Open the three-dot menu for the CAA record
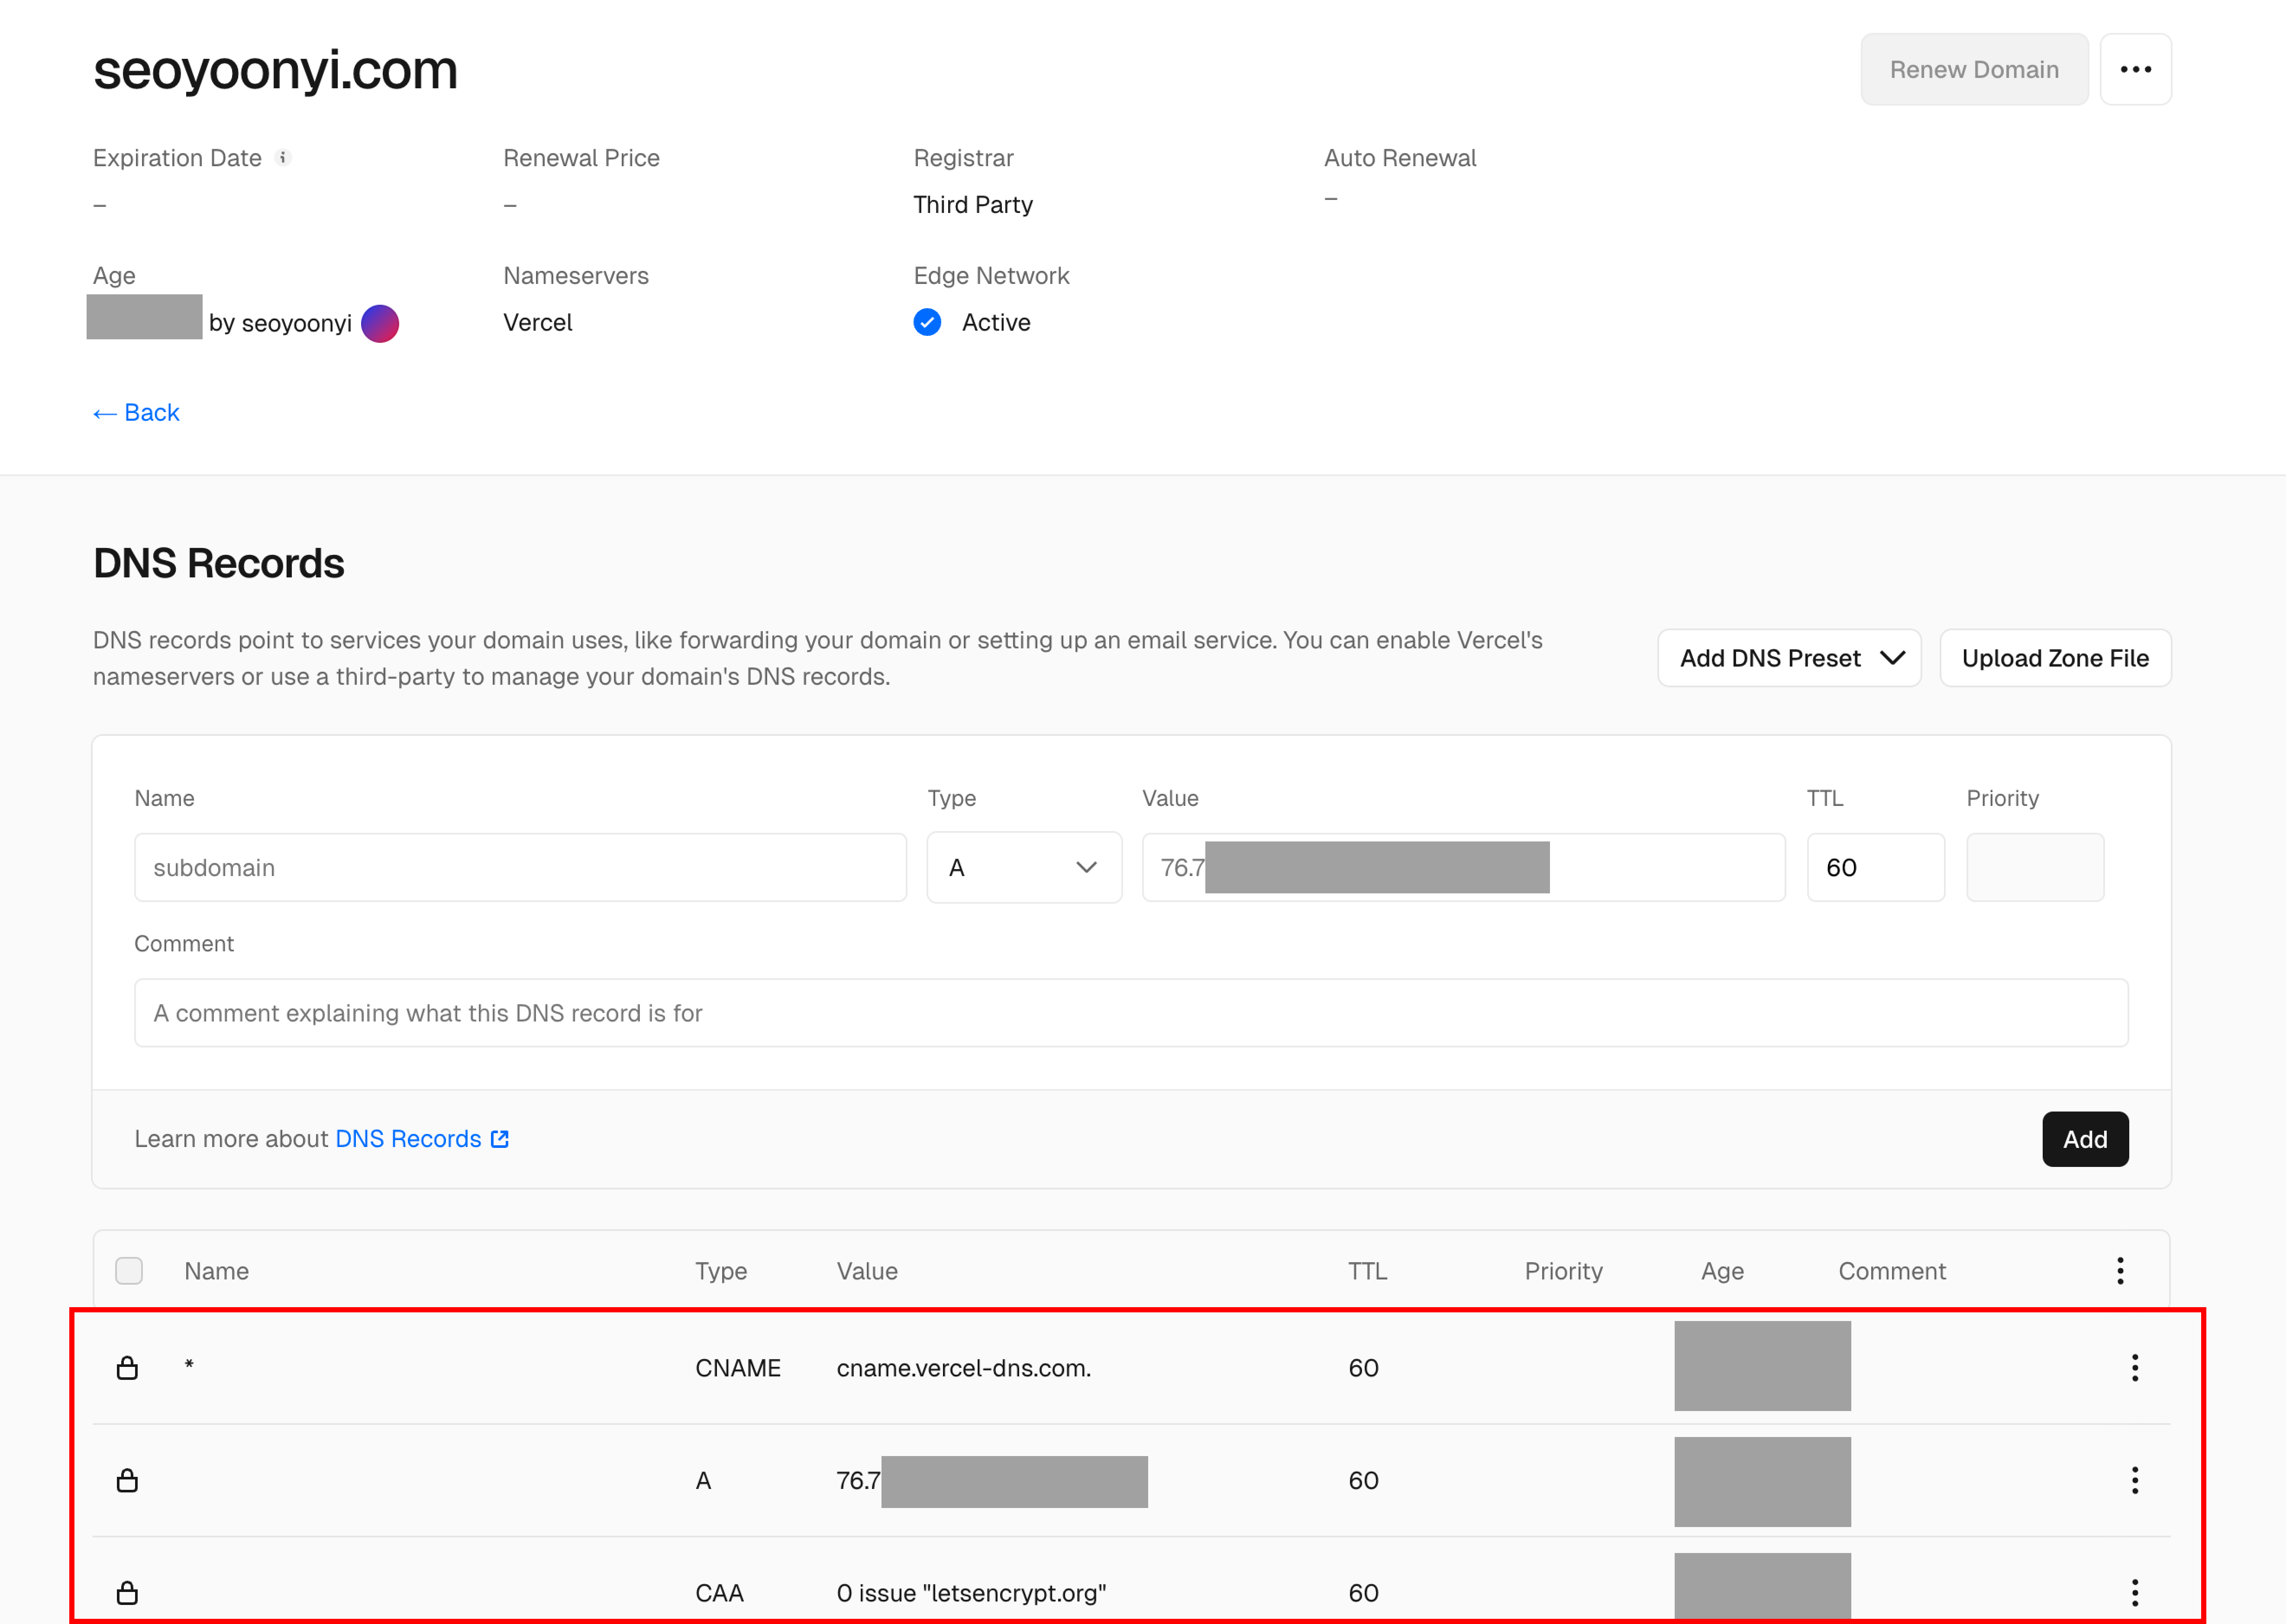Image resolution: width=2286 pixels, height=1624 pixels. 2134,1592
